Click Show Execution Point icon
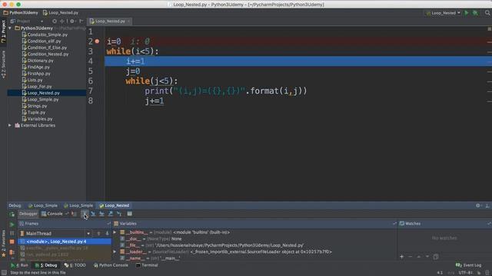 click(x=74, y=214)
